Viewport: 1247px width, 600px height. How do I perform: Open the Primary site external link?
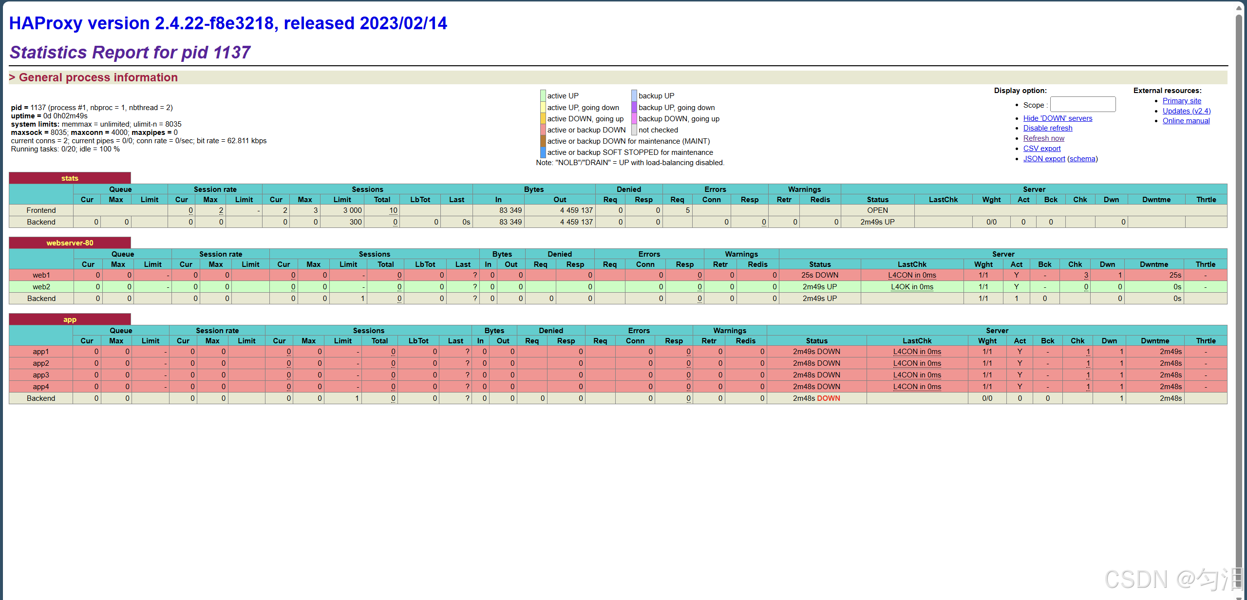tap(1181, 101)
